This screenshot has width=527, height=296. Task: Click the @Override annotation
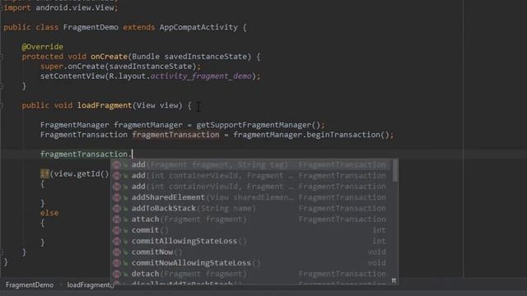tap(42, 47)
